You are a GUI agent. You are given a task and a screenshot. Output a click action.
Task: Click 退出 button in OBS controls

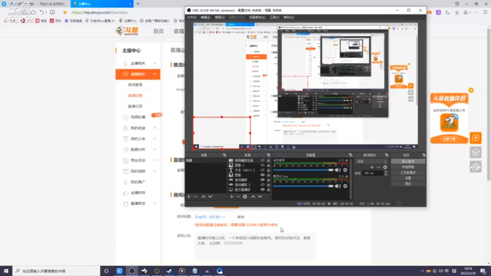pos(408,184)
